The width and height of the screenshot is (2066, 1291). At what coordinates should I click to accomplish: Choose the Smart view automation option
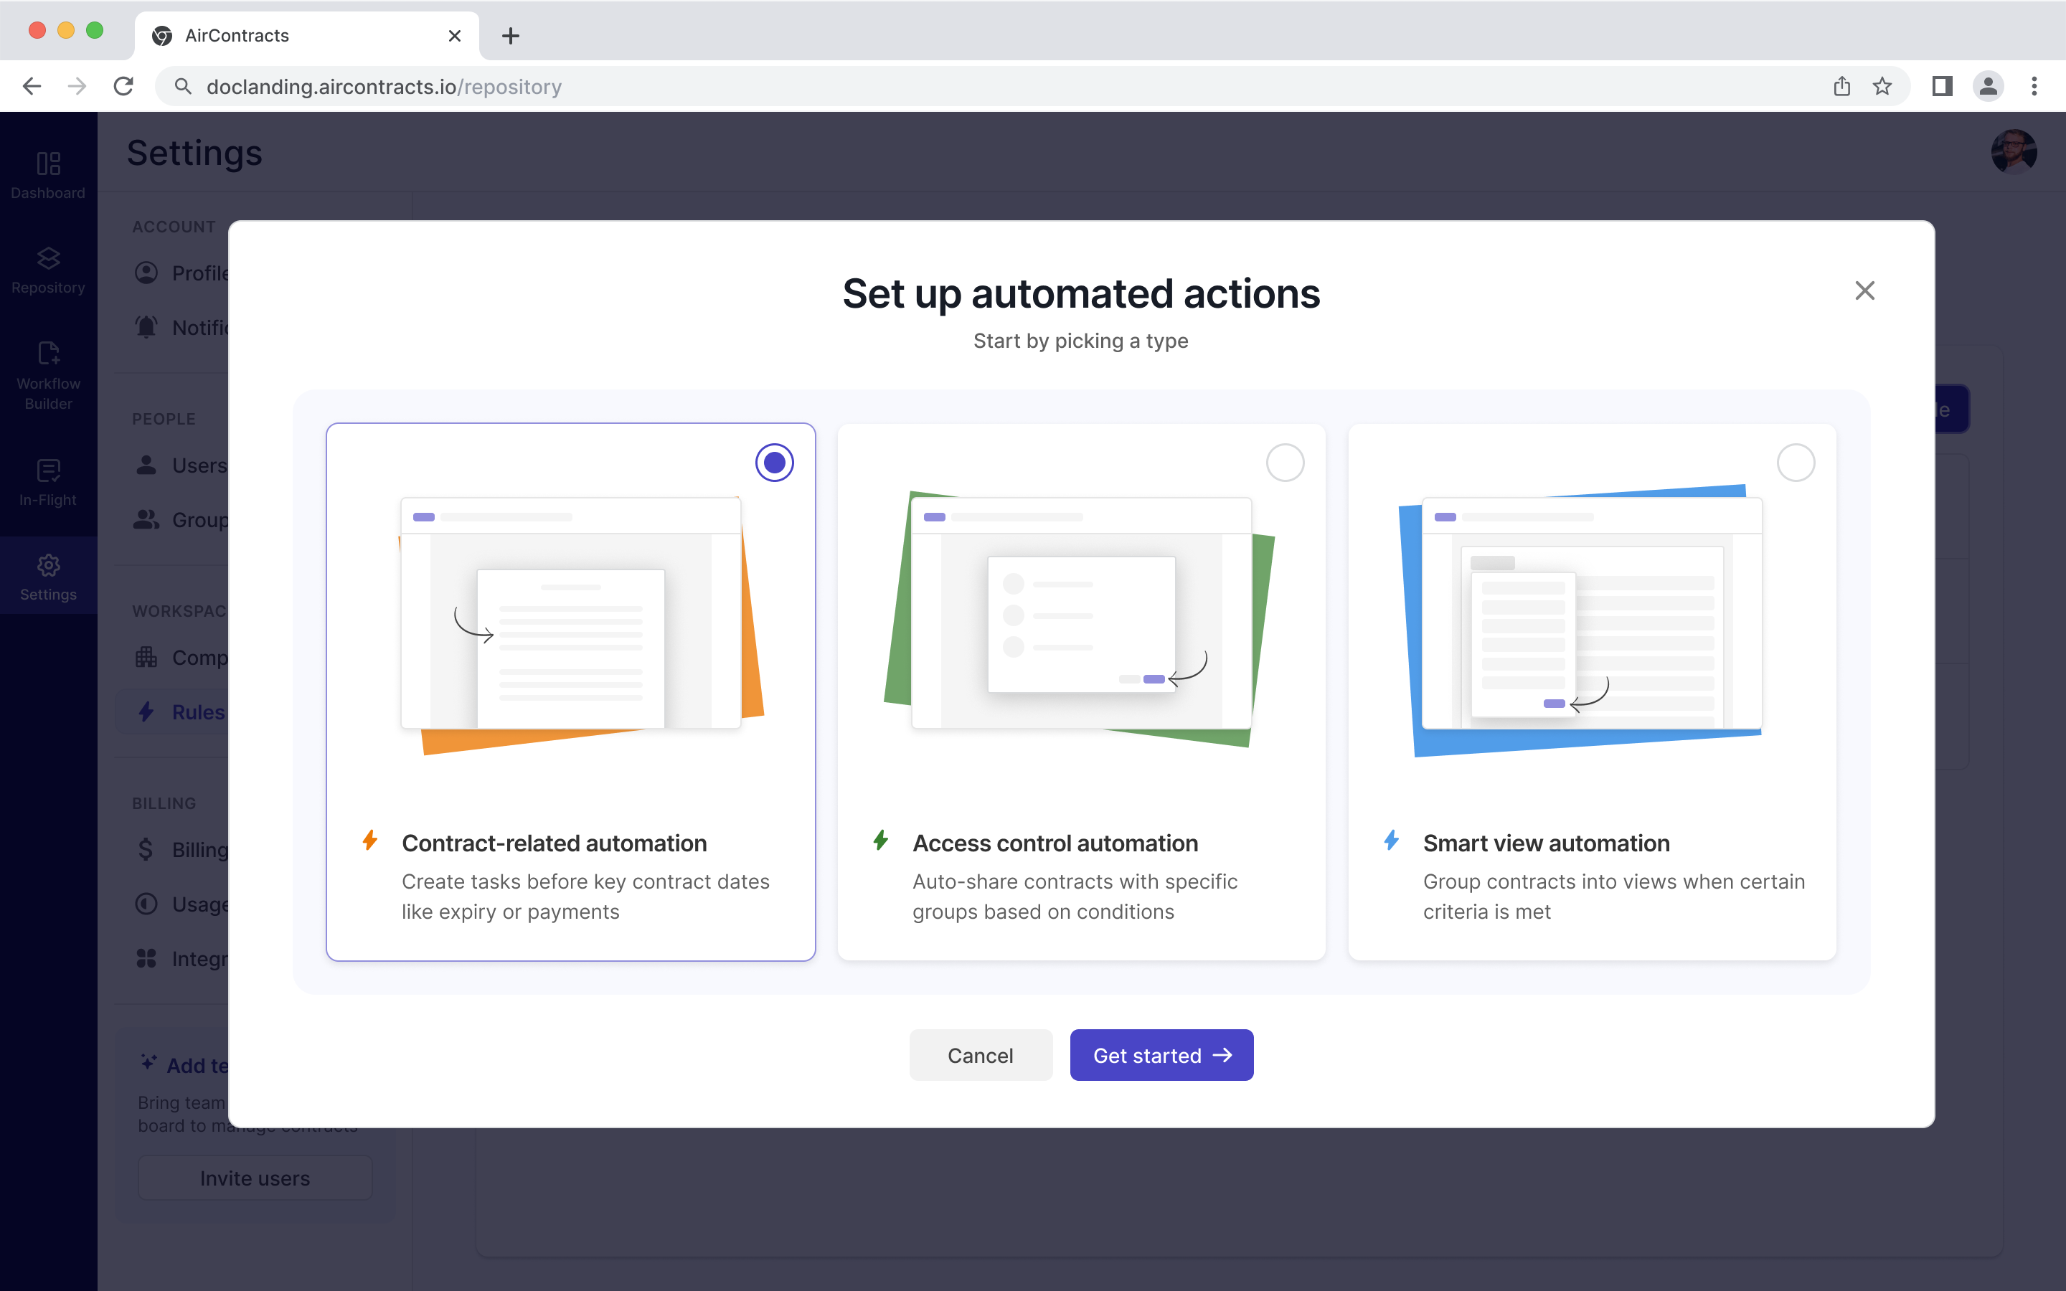tap(1795, 462)
